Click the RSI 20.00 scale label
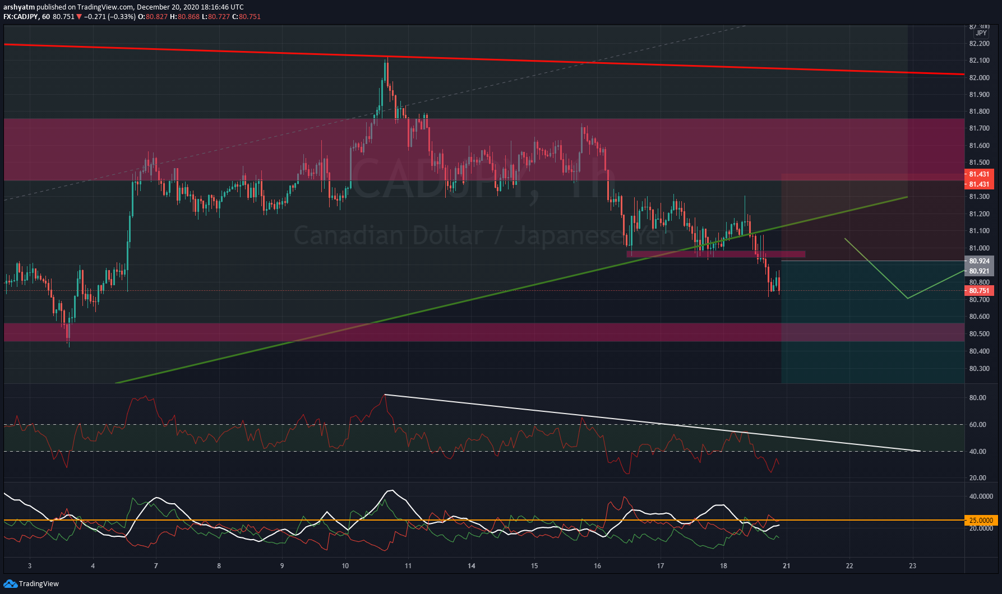 pos(977,478)
